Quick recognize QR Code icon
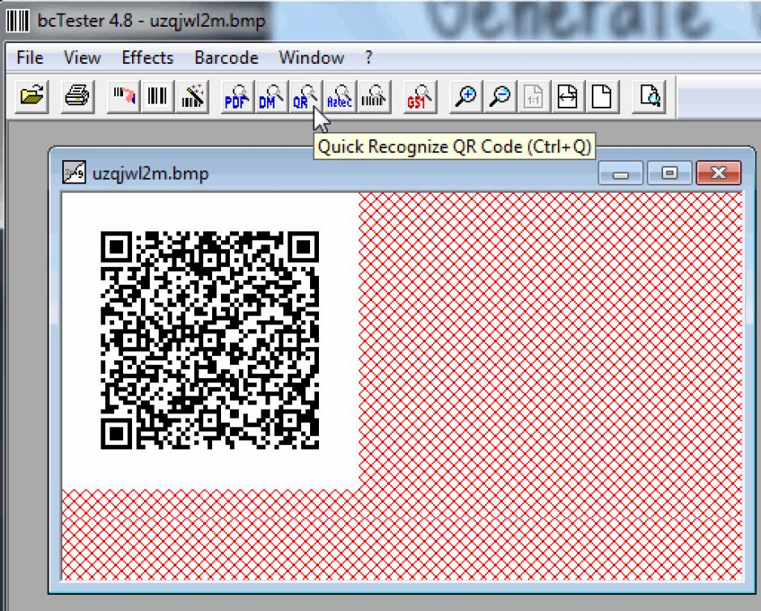The height and width of the screenshot is (611, 761). point(305,96)
